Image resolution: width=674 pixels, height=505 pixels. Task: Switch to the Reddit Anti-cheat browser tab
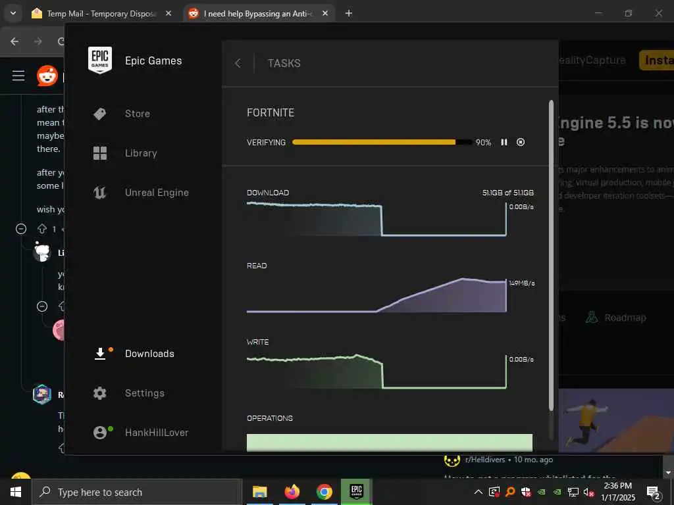tap(257, 14)
